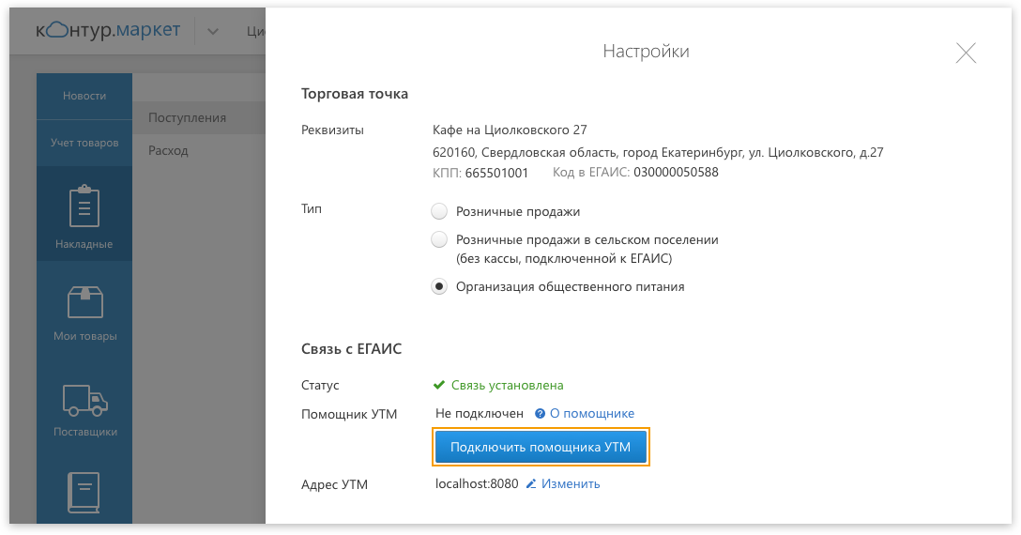This screenshot has width=1021, height=535.
Task: Click Изменить link for УТМ address
Action: (571, 484)
